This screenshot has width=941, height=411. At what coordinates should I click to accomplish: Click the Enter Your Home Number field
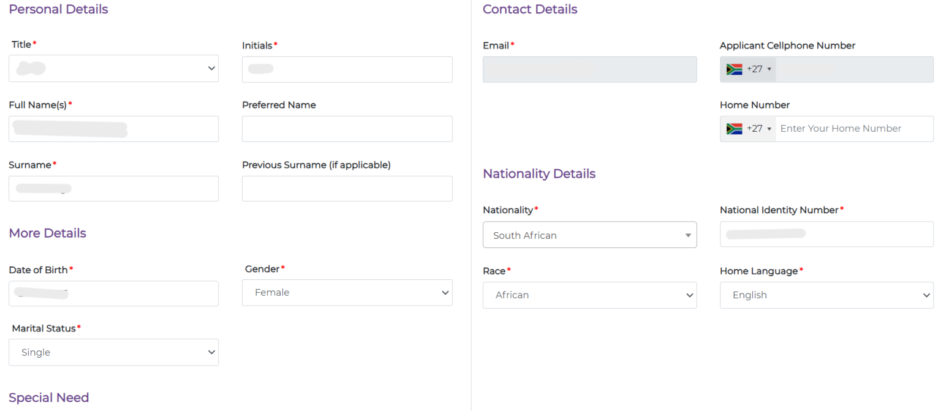(855, 129)
